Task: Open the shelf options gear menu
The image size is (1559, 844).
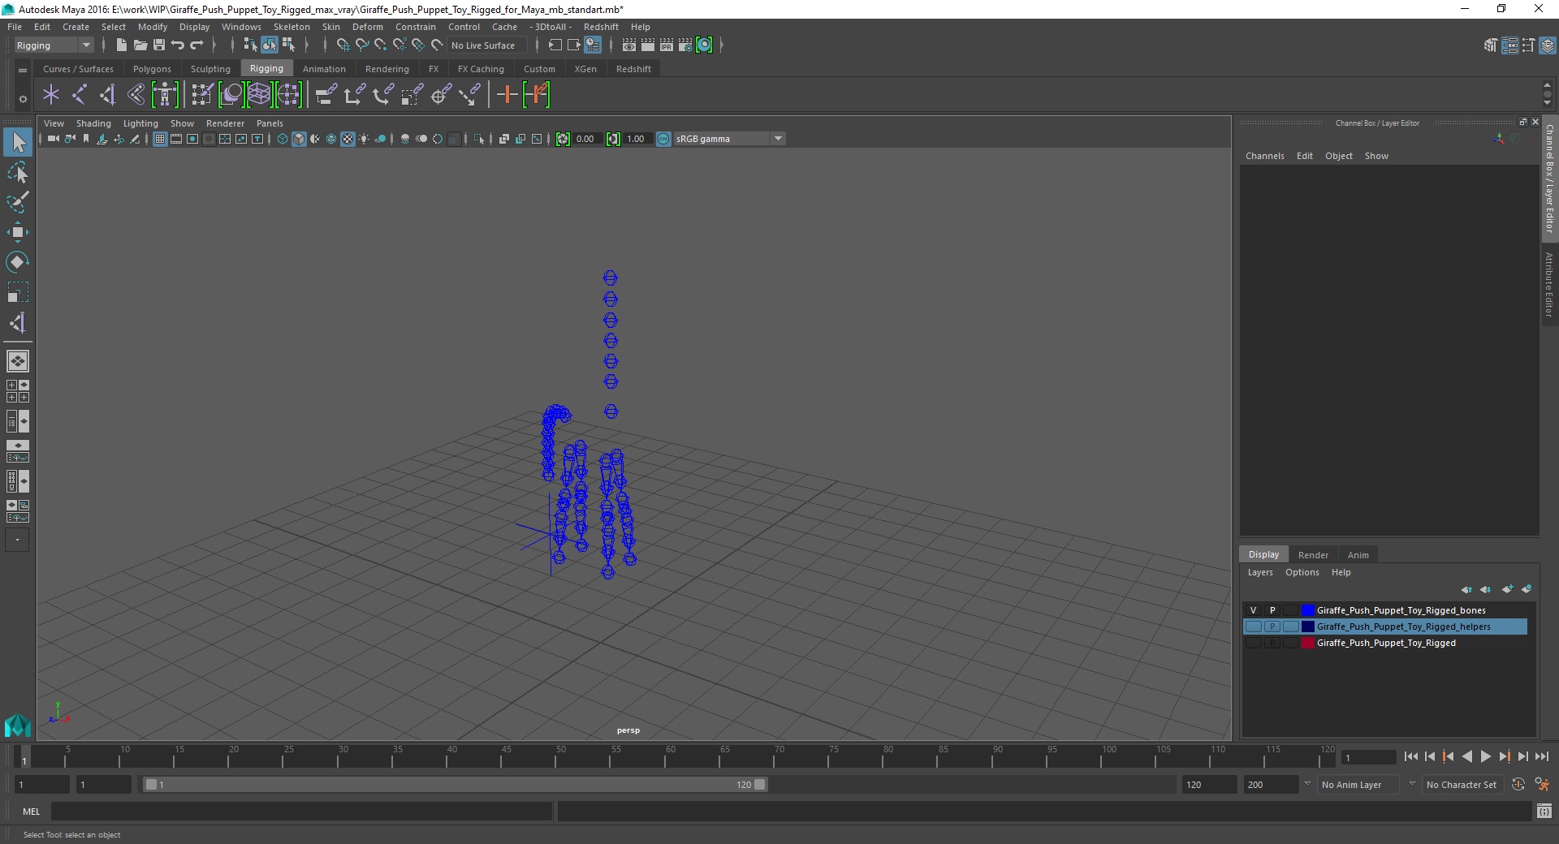Action: tap(23, 99)
